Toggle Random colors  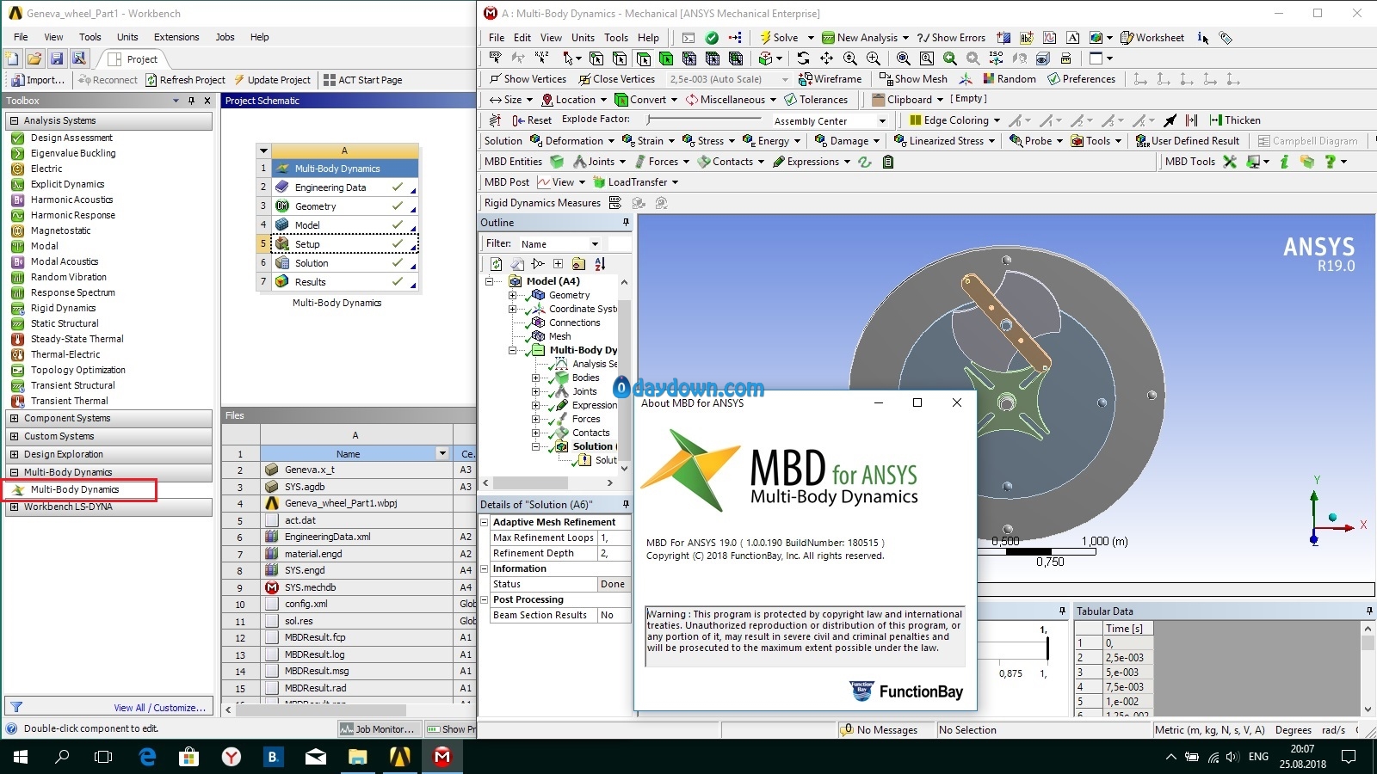pyautogui.click(x=1009, y=79)
